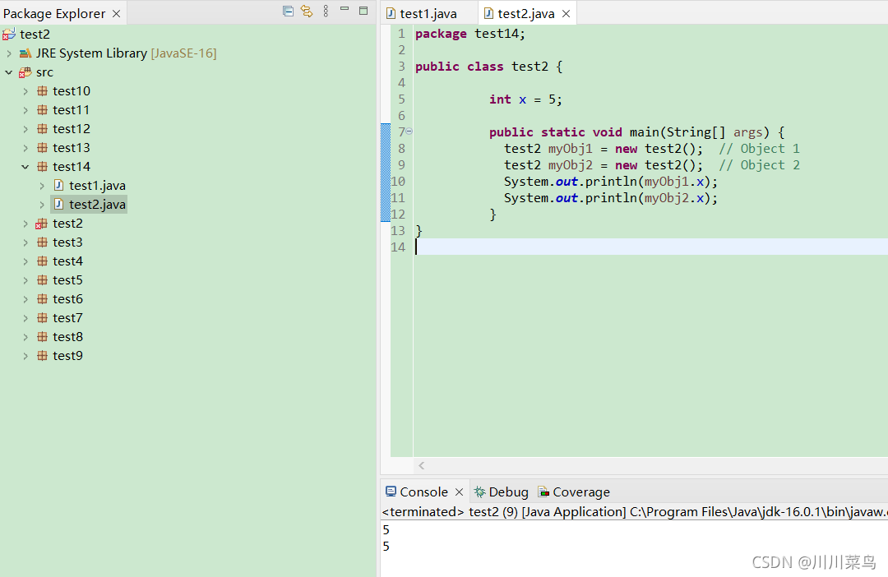Click the first console output 5
The width and height of the screenshot is (888, 577).
[x=386, y=530]
